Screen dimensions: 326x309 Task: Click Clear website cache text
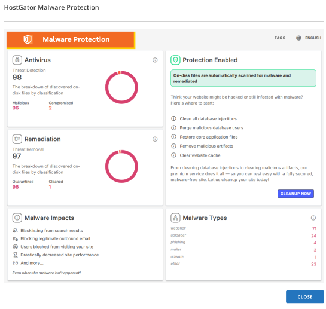click(200, 155)
